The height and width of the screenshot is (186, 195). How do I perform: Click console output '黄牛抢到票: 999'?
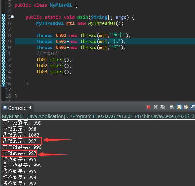pos(22,123)
